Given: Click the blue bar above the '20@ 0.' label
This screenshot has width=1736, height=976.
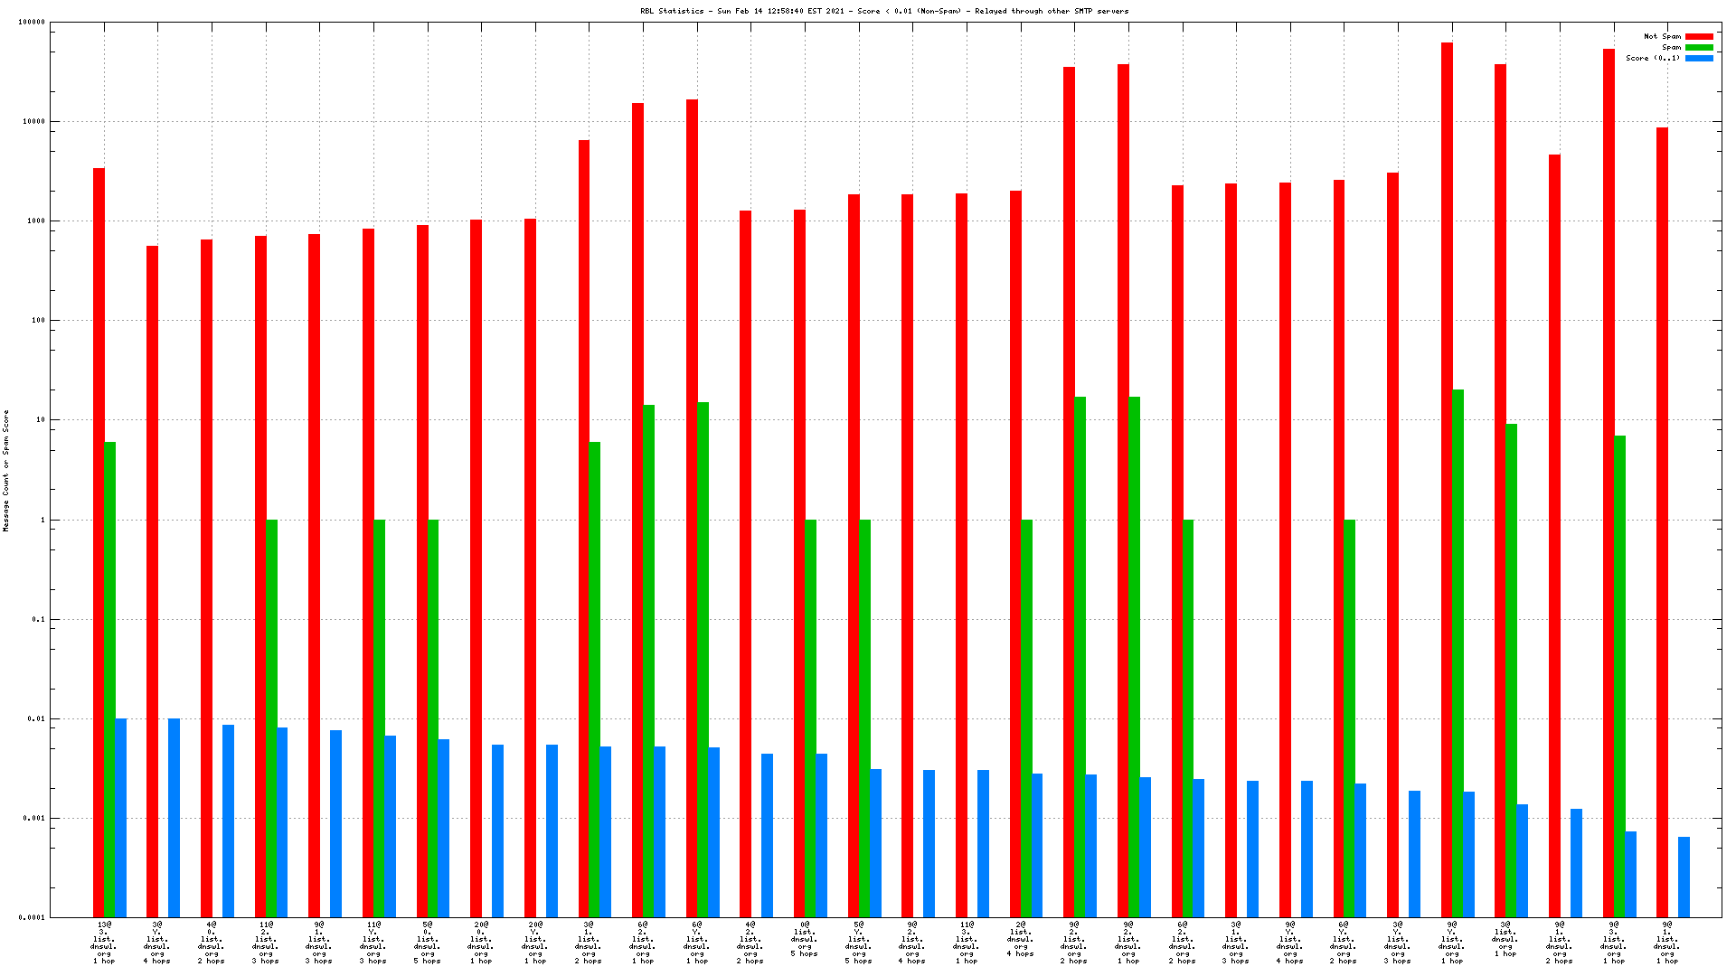Looking at the screenshot, I should point(497,831).
